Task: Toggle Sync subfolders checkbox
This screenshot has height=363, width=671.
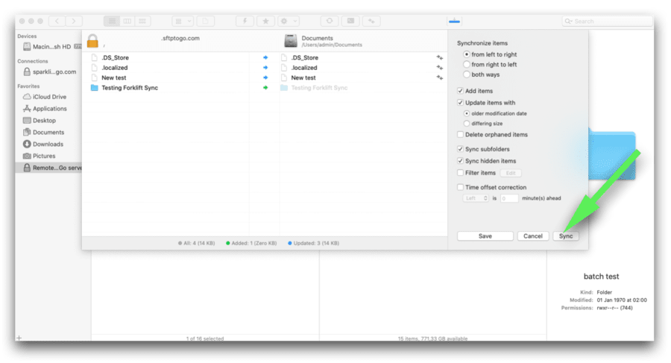Action: click(461, 149)
